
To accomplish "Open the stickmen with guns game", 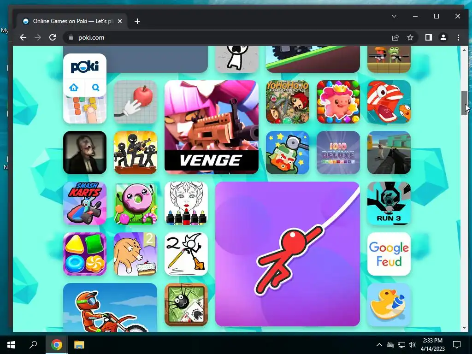I will 136,152.
